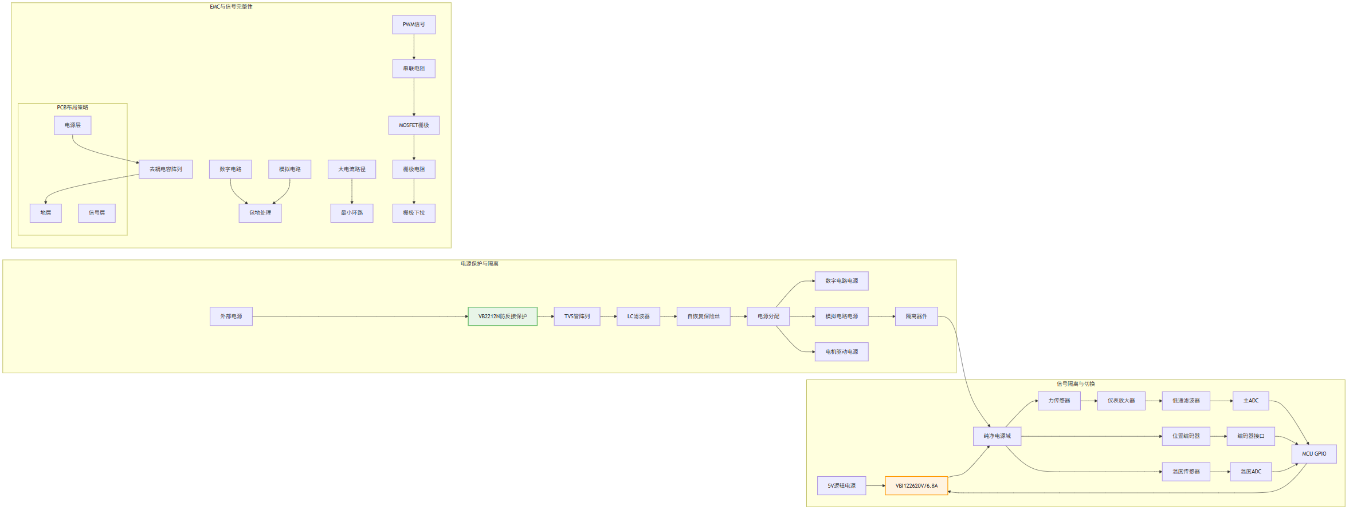Viewport: 1357px width, 514px height.
Task: Click the 'PWM信号' node
Action: tap(414, 25)
